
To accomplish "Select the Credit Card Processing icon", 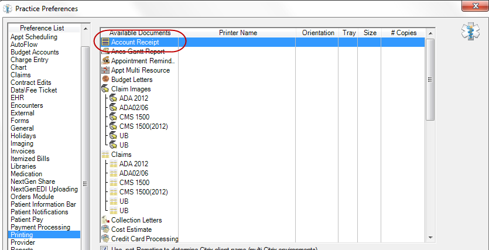I will pos(105,239).
